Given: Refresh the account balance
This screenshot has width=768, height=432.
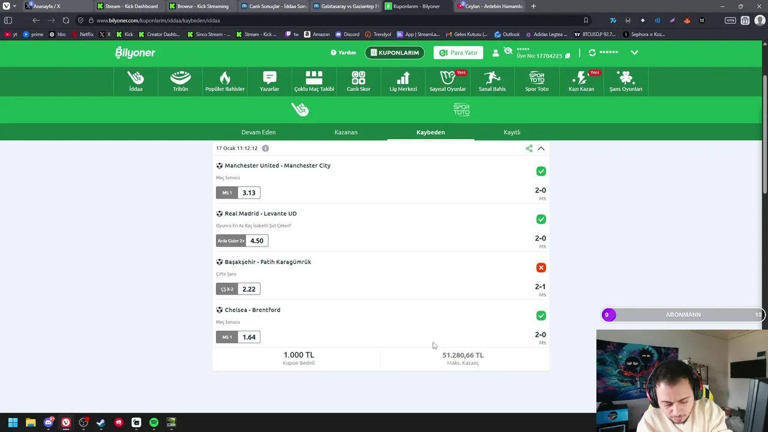Looking at the screenshot, I should (x=592, y=52).
